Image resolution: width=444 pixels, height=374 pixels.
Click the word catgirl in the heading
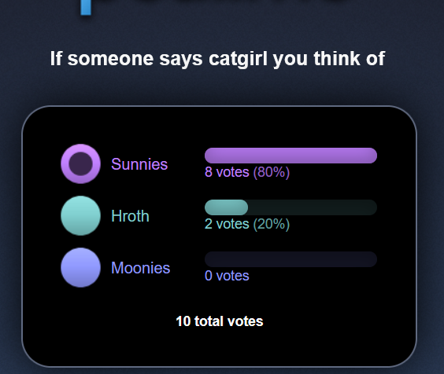pyautogui.click(x=239, y=59)
